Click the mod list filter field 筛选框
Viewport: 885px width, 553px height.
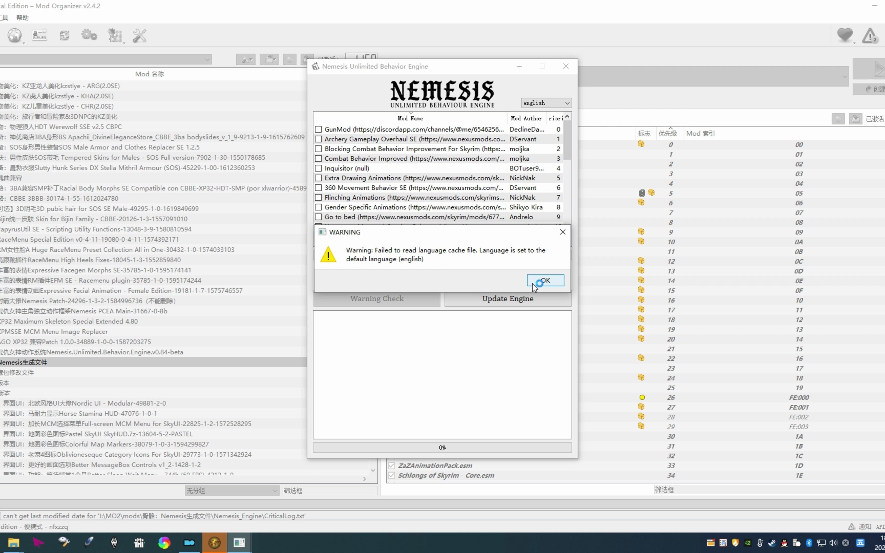pos(330,491)
